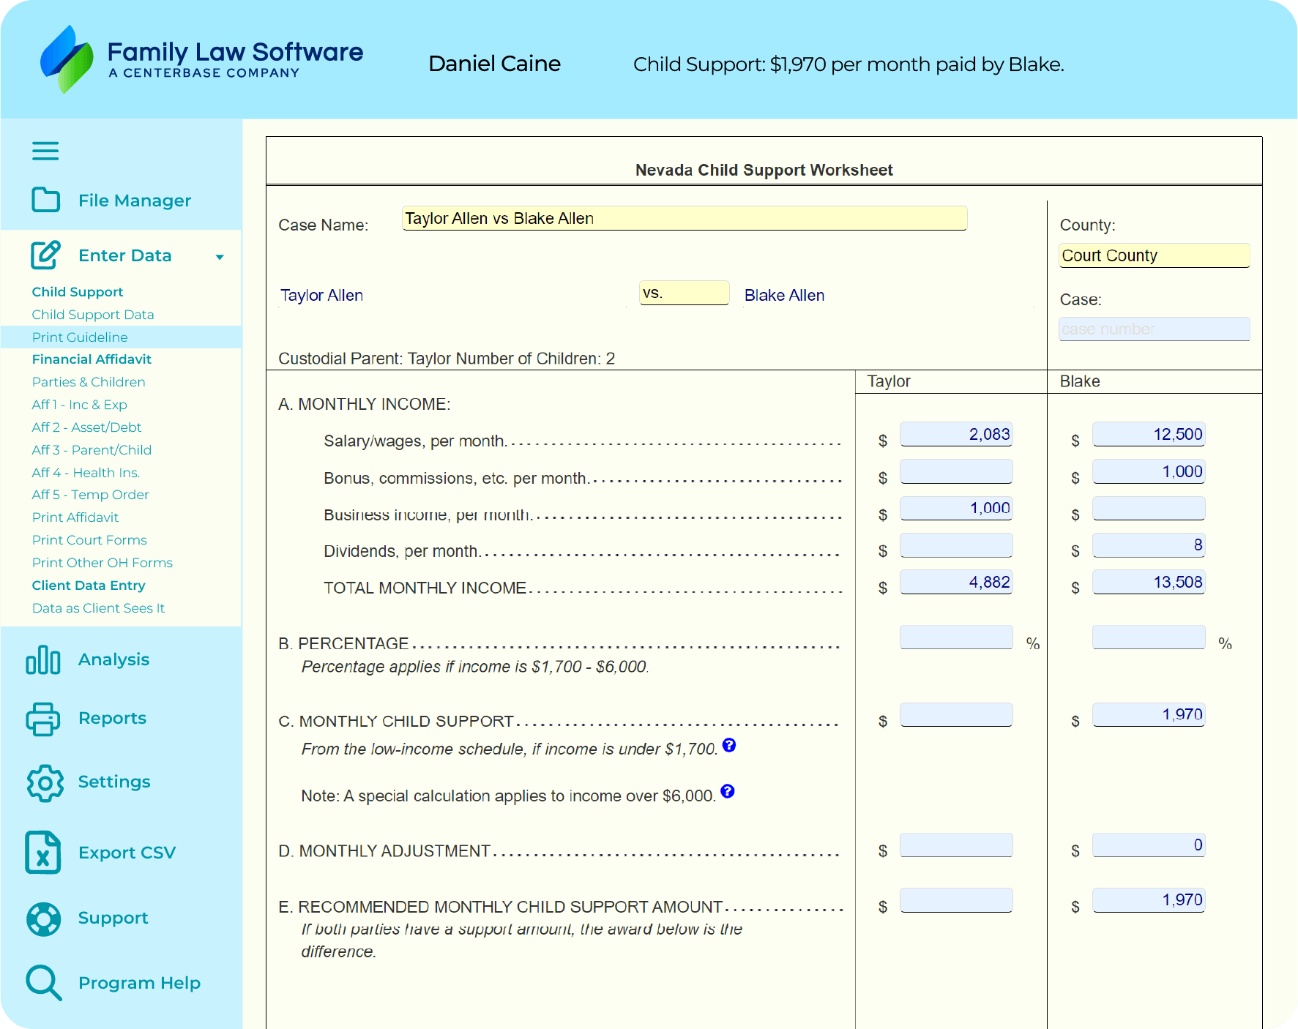Click Blake's bonus commissions field
This screenshot has width=1298, height=1029.
click(1148, 472)
